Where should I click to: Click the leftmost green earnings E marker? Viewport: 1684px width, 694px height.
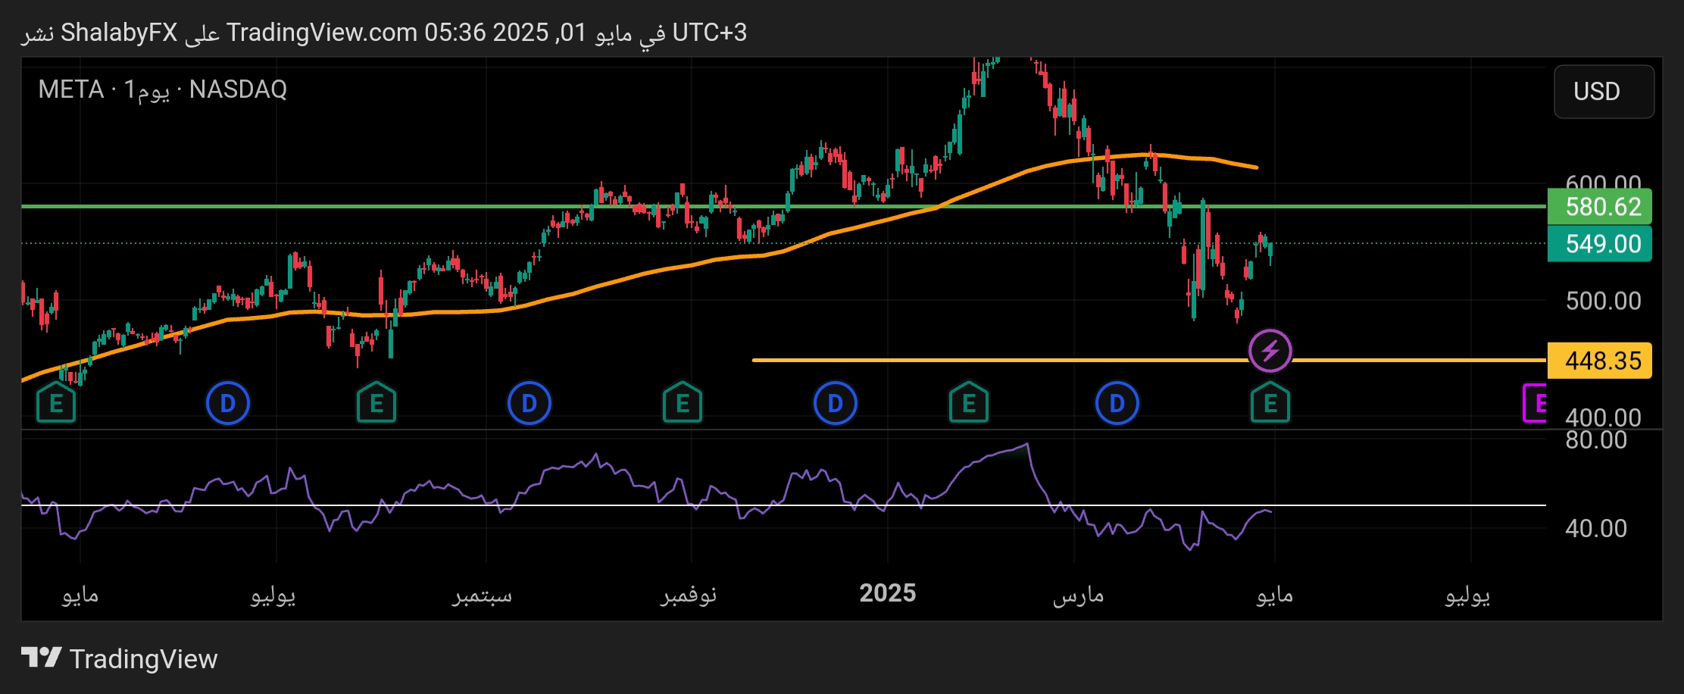point(56,403)
